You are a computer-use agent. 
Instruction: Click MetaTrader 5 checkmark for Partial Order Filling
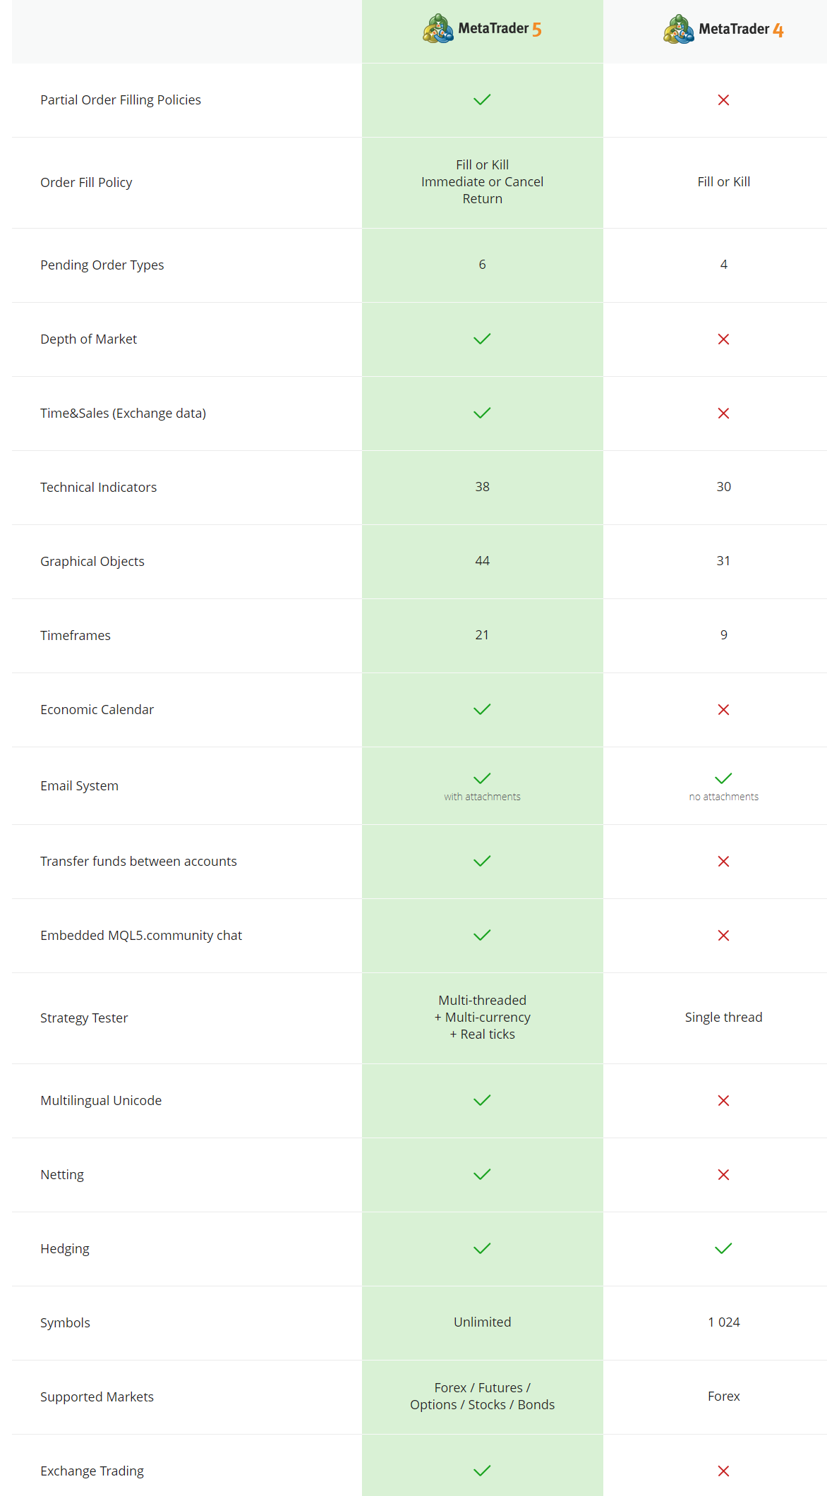point(482,100)
